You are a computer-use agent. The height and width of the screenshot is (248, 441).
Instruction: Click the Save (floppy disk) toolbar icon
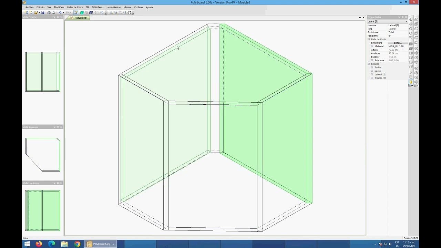tap(43, 12)
